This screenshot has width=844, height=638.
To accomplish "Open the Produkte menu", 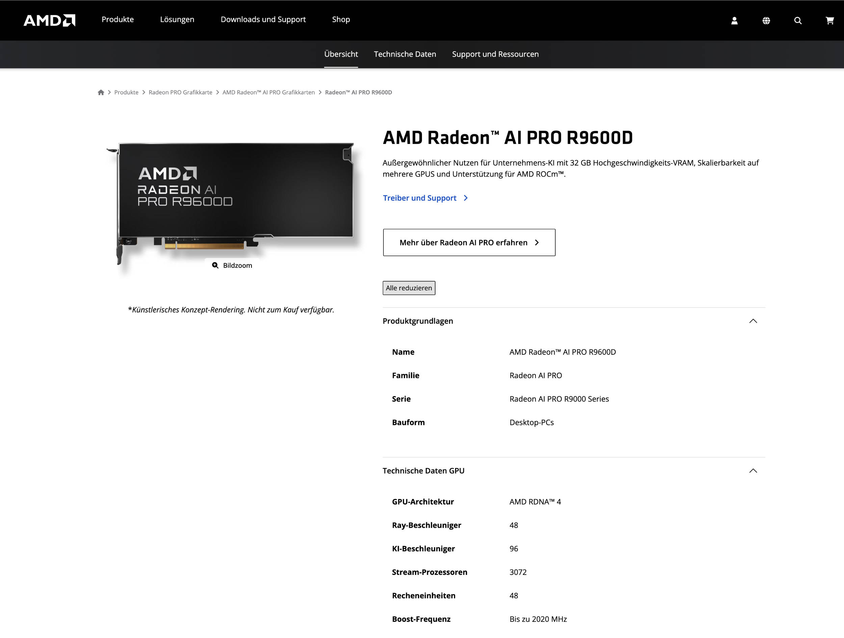I will click(x=117, y=20).
